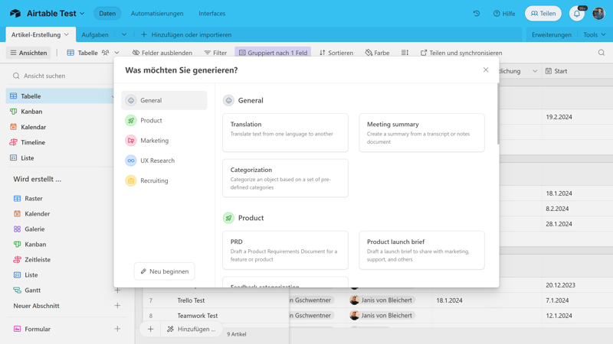Open notifications bell icon
This screenshot has width=613, height=344.
tap(577, 14)
